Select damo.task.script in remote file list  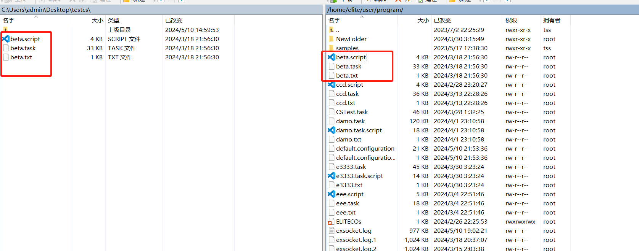point(359,130)
